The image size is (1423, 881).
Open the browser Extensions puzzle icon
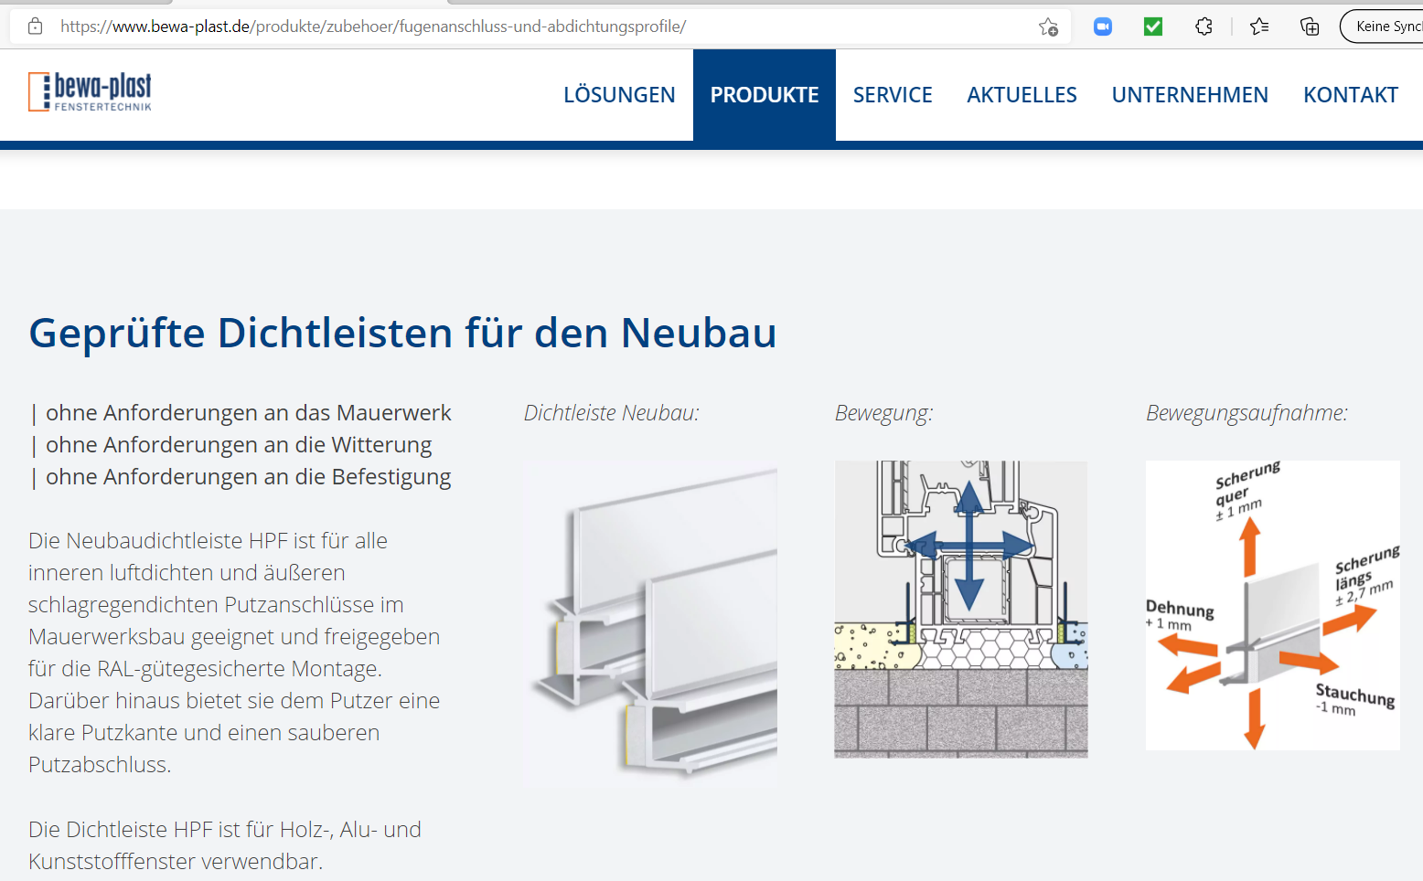point(1204,27)
